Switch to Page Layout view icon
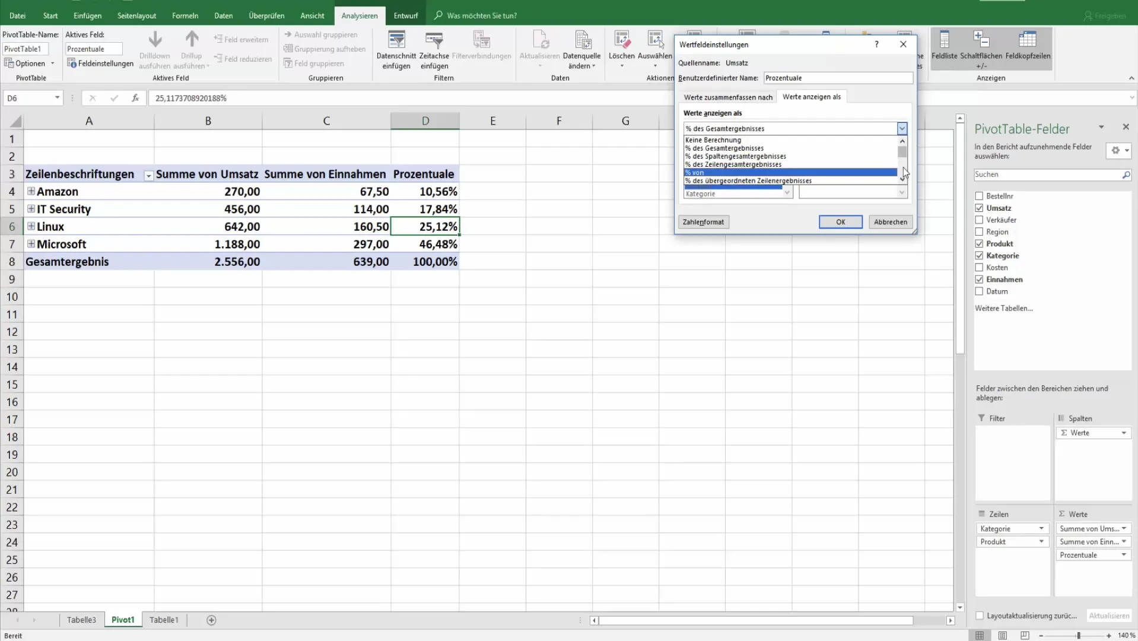Viewport: 1138px width, 641px height. point(1002,635)
